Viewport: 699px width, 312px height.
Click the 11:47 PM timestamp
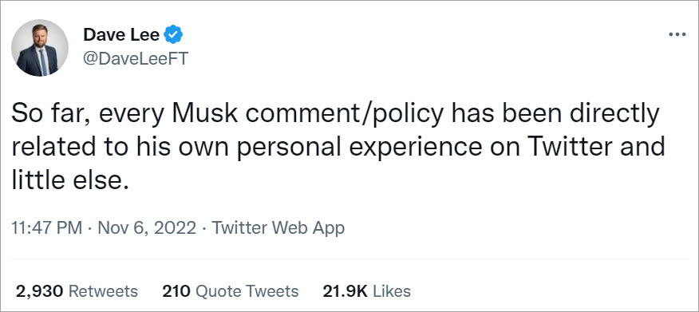[47, 228]
